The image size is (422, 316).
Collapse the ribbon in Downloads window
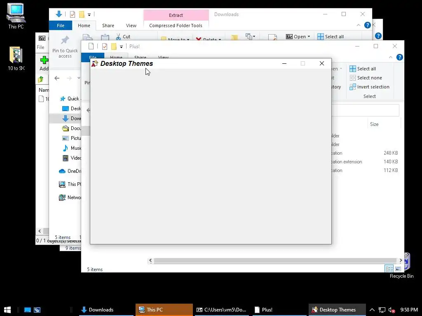[x=359, y=25]
